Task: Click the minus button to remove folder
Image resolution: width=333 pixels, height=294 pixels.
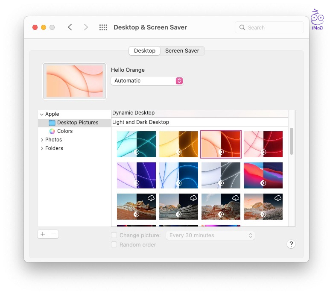Action: pyautogui.click(x=53, y=234)
